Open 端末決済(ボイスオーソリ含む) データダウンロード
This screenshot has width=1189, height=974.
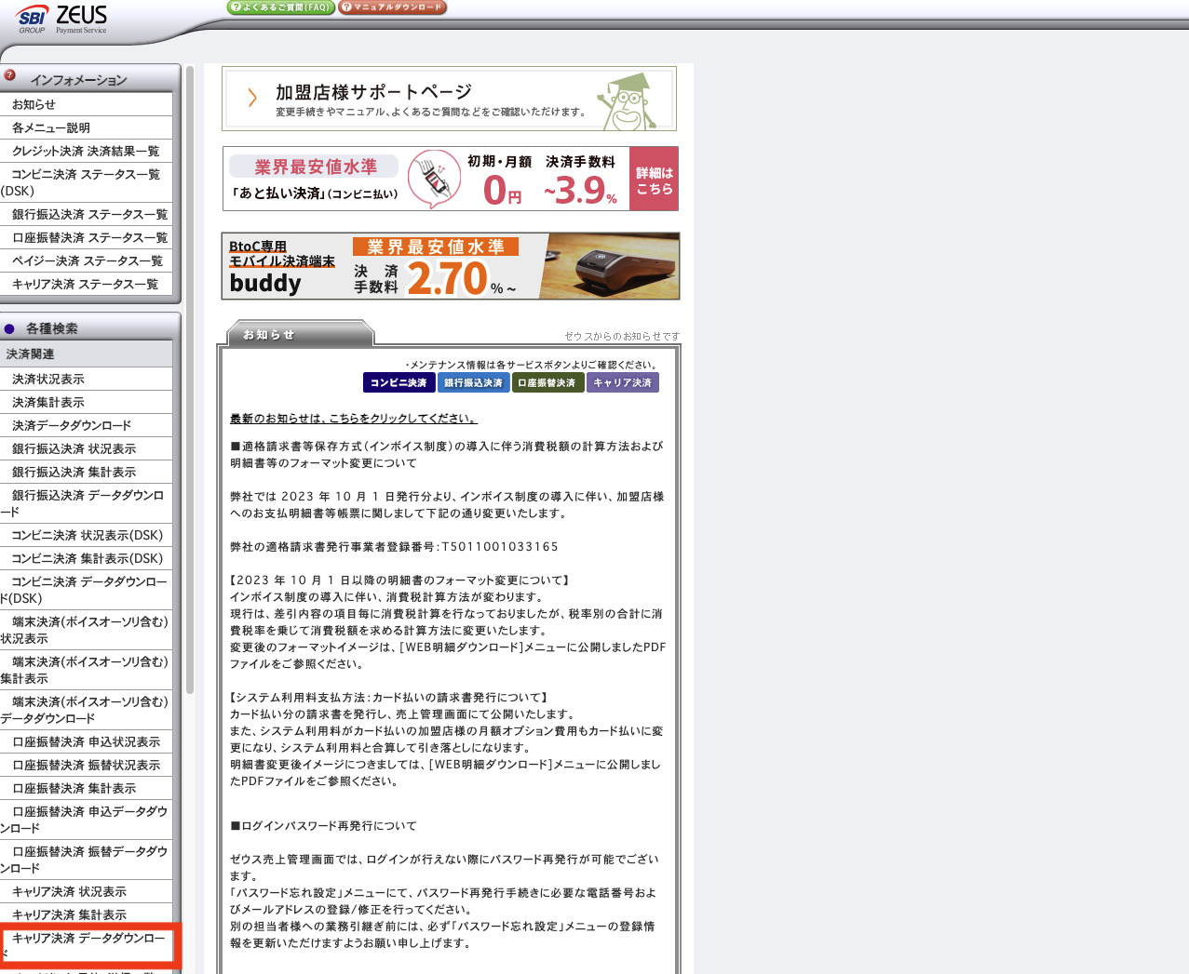point(86,710)
